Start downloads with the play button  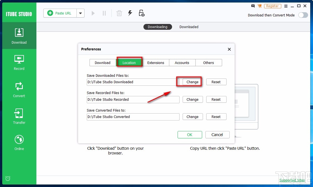93,13
